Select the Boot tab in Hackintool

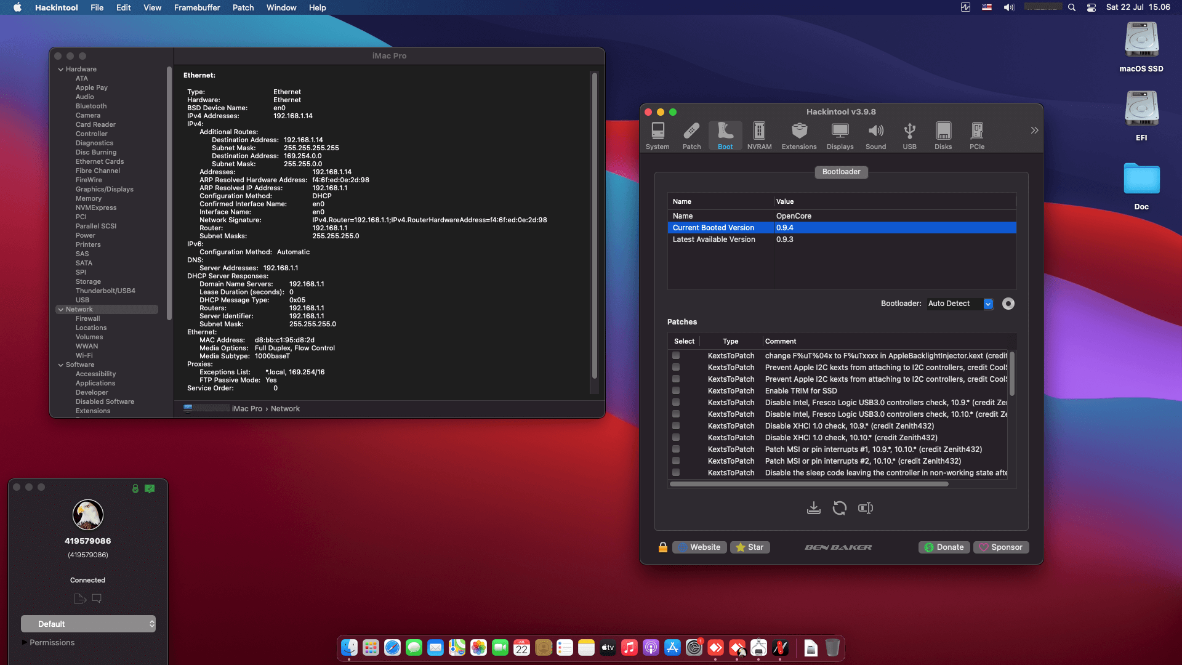click(x=725, y=135)
